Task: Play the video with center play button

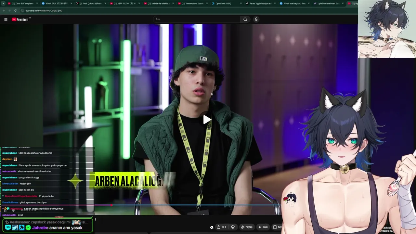Action: [207, 120]
